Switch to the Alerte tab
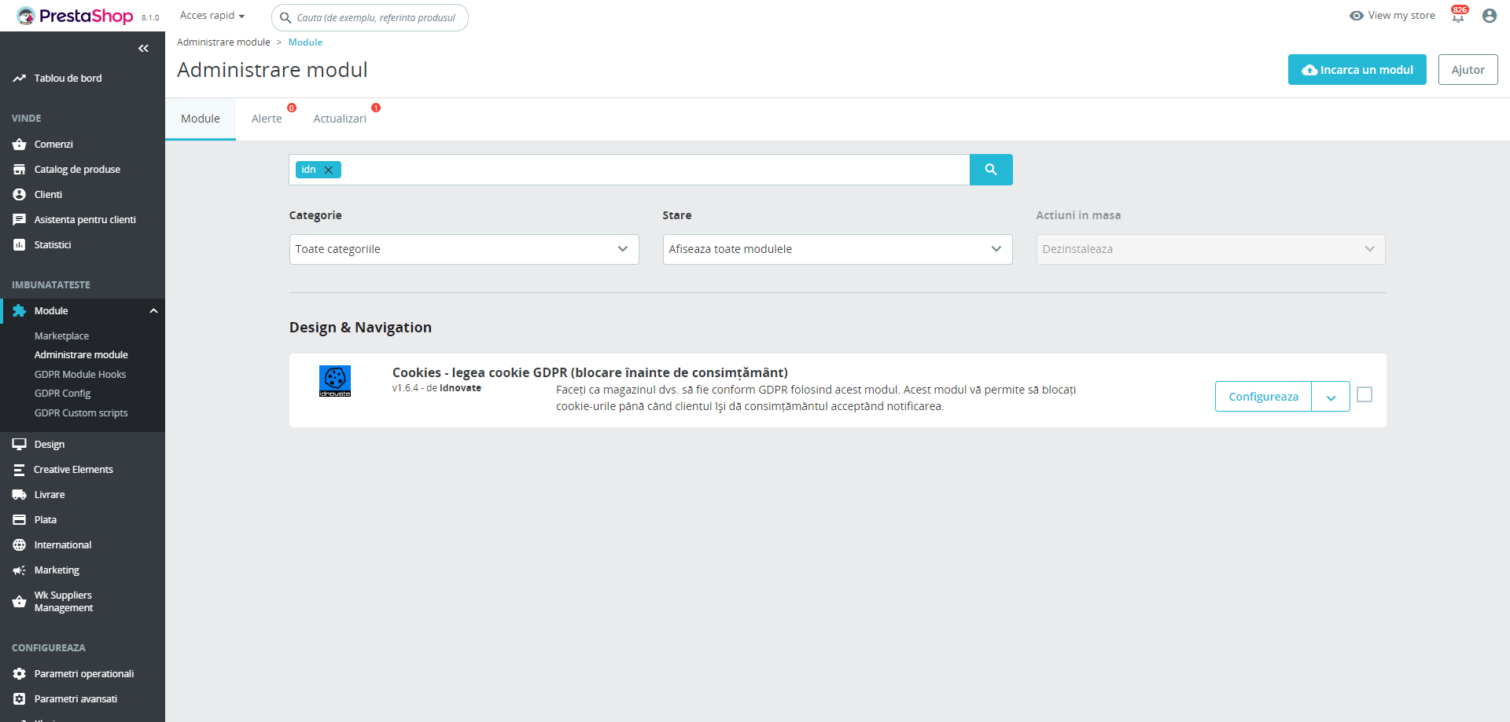 (x=267, y=119)
